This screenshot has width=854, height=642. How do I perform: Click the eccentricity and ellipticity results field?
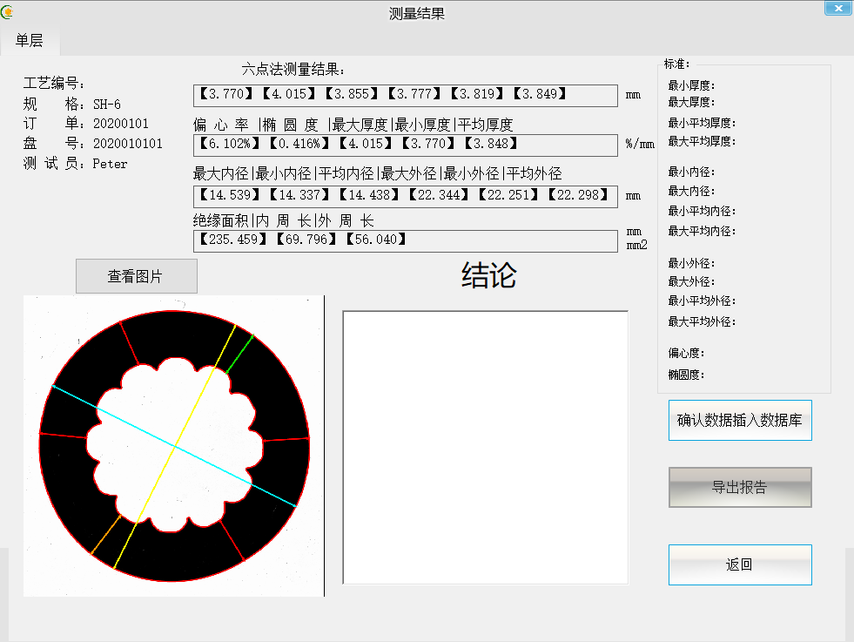pyautogui.click(x=405, y=145)
